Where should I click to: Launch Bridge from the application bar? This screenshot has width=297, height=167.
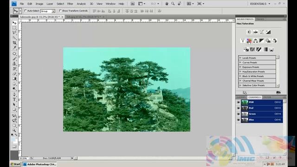pyautogui.click(x=133, y=4)
